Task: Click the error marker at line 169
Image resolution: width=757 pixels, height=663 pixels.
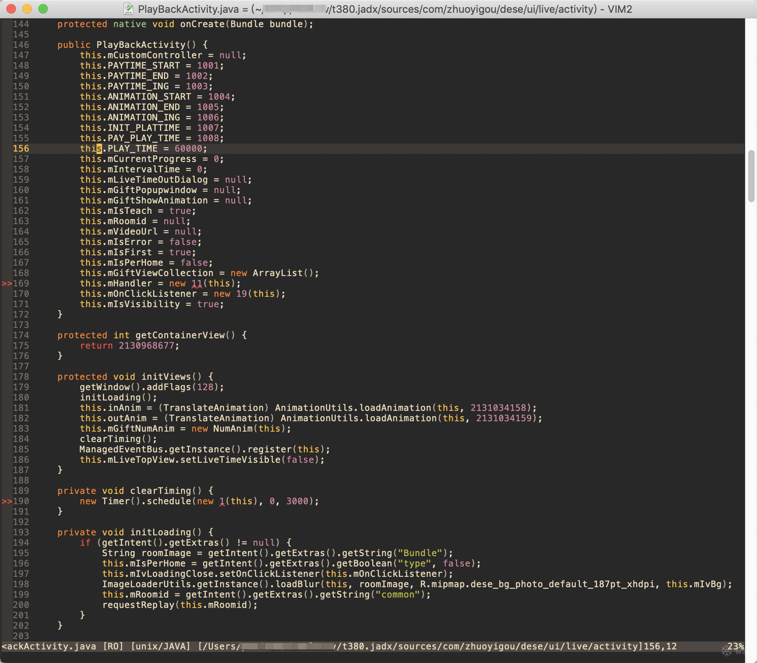Action: click(x=7, y=284)
